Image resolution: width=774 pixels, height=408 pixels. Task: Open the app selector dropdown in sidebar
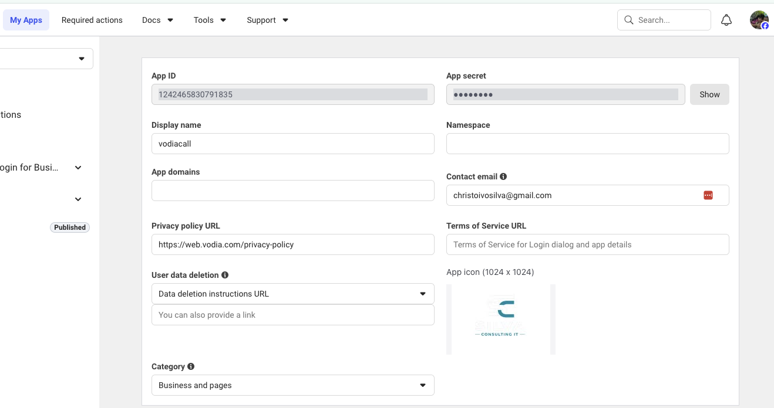pyautogui.click(x=47, y=59)
